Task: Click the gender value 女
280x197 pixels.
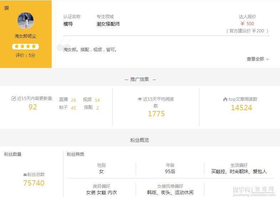Action: click(102, 171)
